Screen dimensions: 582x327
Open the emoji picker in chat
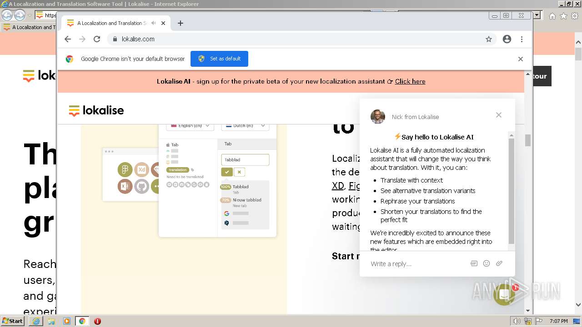[x=487, y=263]
